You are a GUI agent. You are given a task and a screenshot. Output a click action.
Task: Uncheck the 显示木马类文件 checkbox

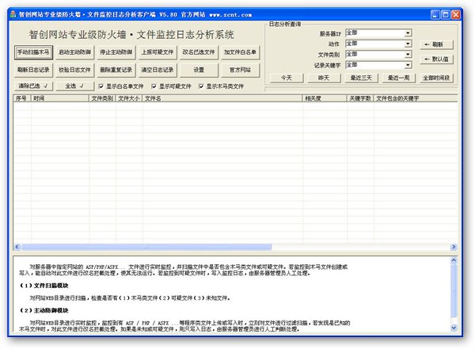point(202,86)
